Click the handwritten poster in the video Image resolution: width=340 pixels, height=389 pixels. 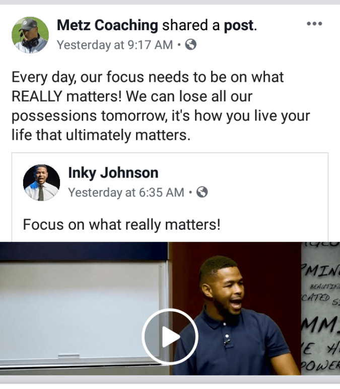click(x=320, y=309)
